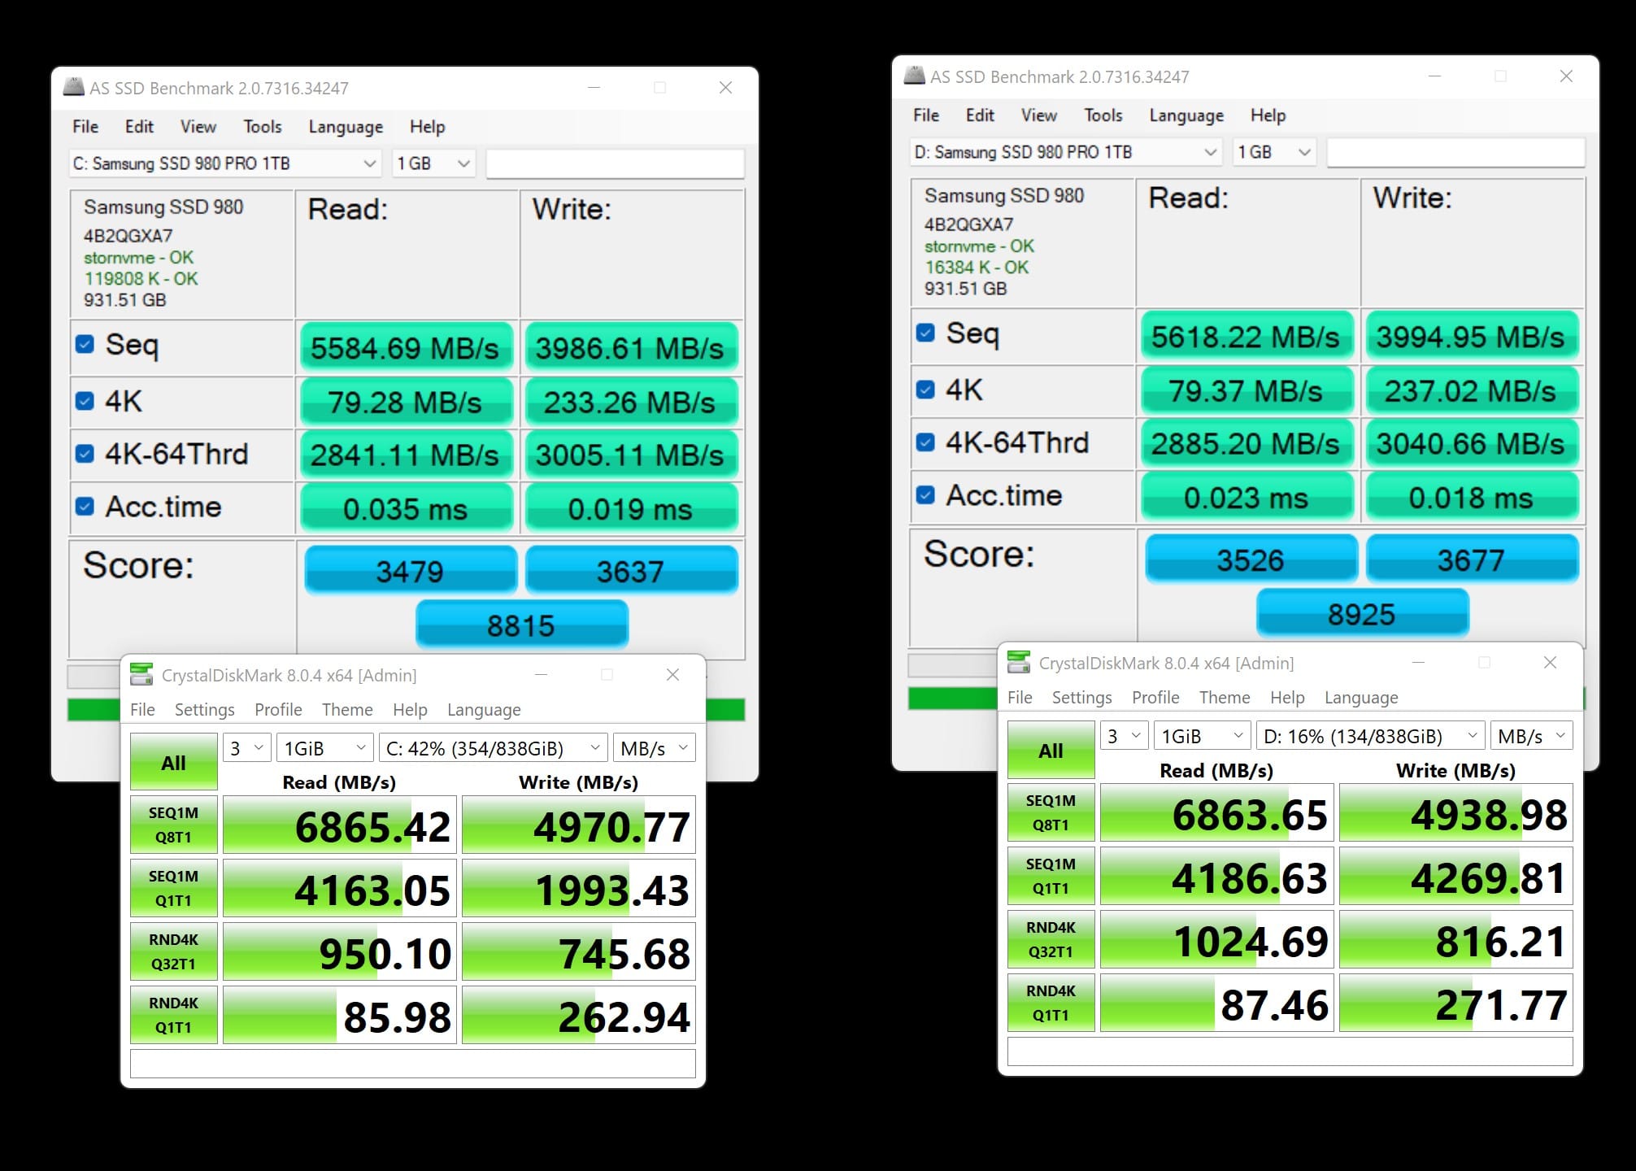Click the AS SSD app icon in the left window title bar
The height and width of the screenshot is (1171, 1636).
(x=74, y=87)
